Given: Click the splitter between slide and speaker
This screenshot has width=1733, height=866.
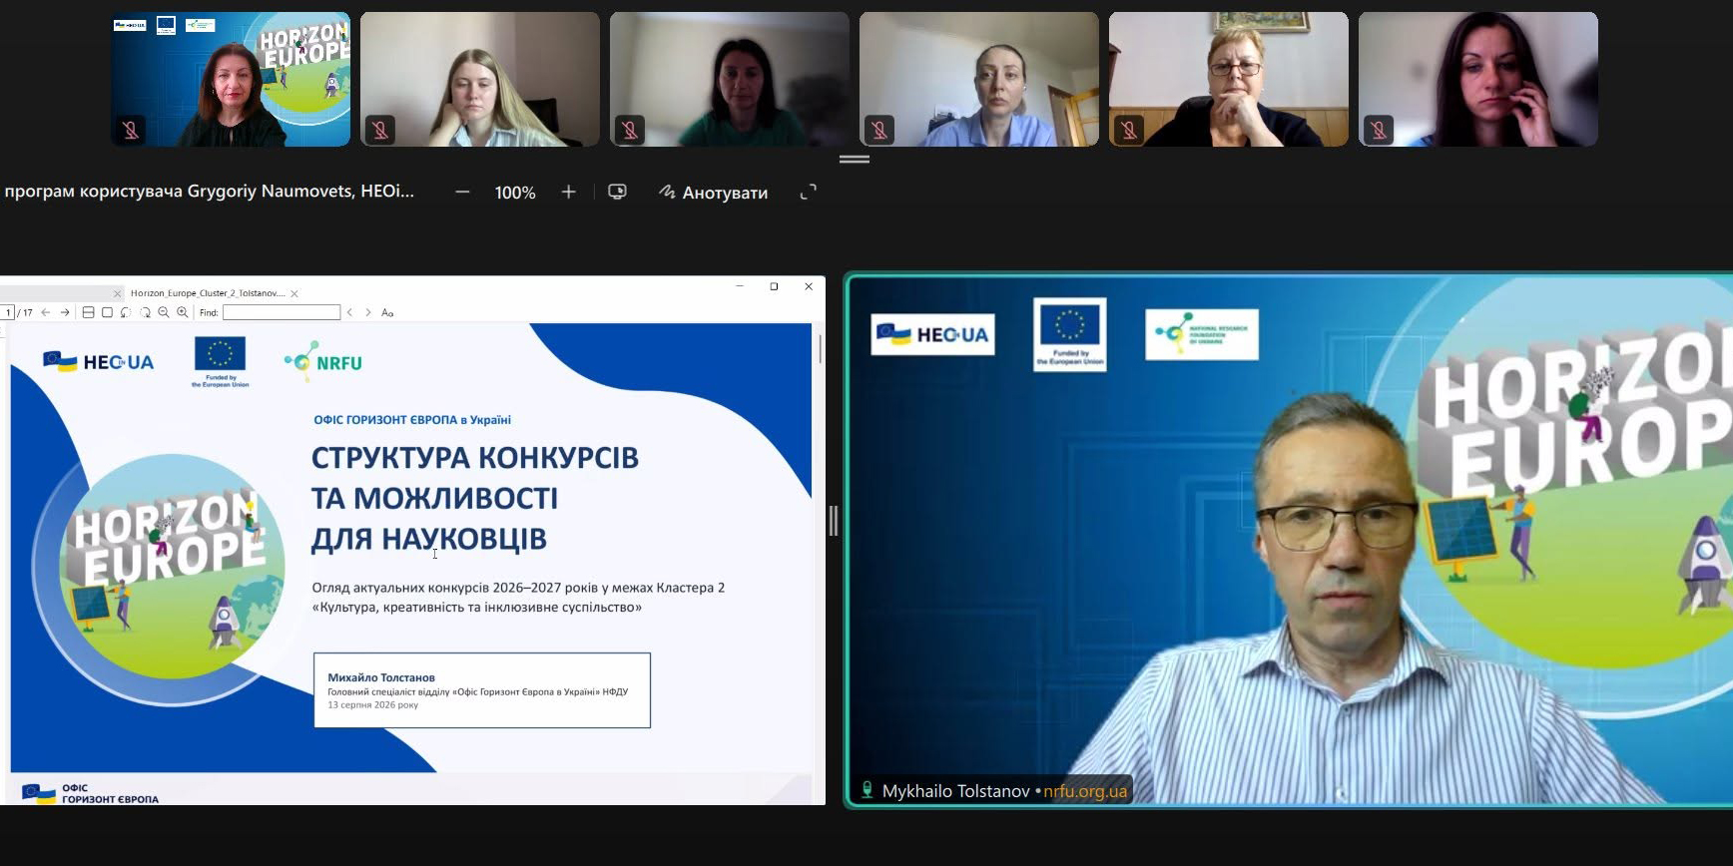Looking at the screenshot, I should click(834, 520).
